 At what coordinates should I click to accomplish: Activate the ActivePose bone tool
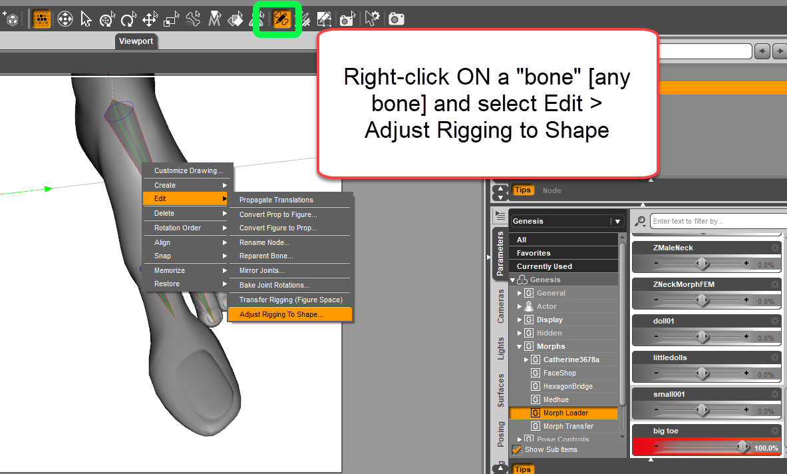(193, 19)
